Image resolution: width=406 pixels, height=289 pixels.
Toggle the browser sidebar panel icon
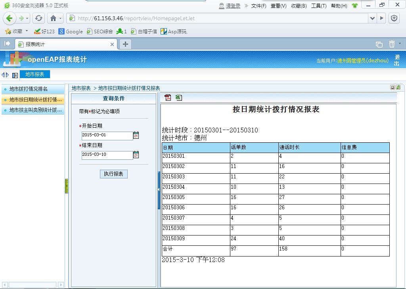(x=7, y=44)
